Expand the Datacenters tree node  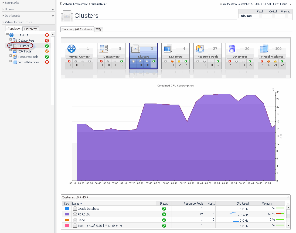click(11, 40)
